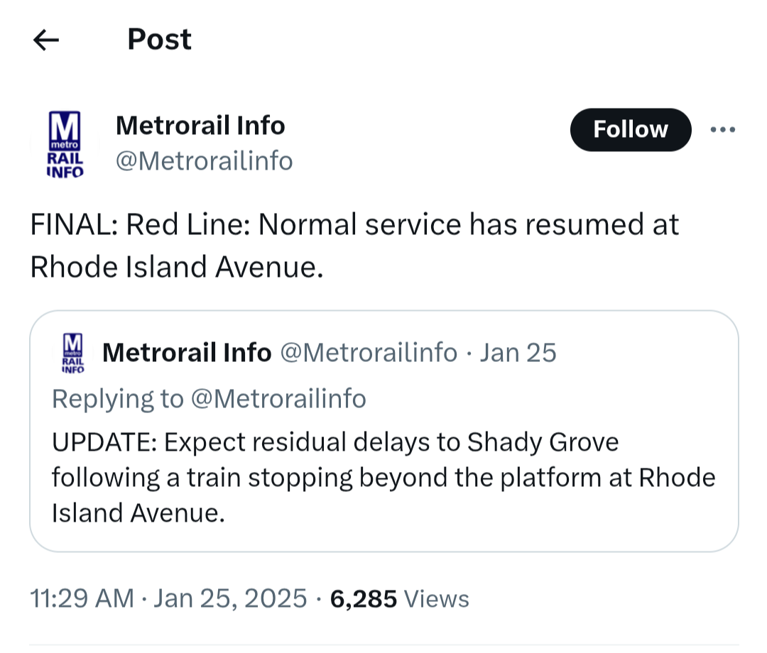The height and width of the screenshot is (653, 767).
Task: Click the "11:29 AM" post timestamp
Action: 82,598
